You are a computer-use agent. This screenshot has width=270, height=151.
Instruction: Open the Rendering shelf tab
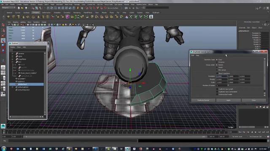(77, 13)
